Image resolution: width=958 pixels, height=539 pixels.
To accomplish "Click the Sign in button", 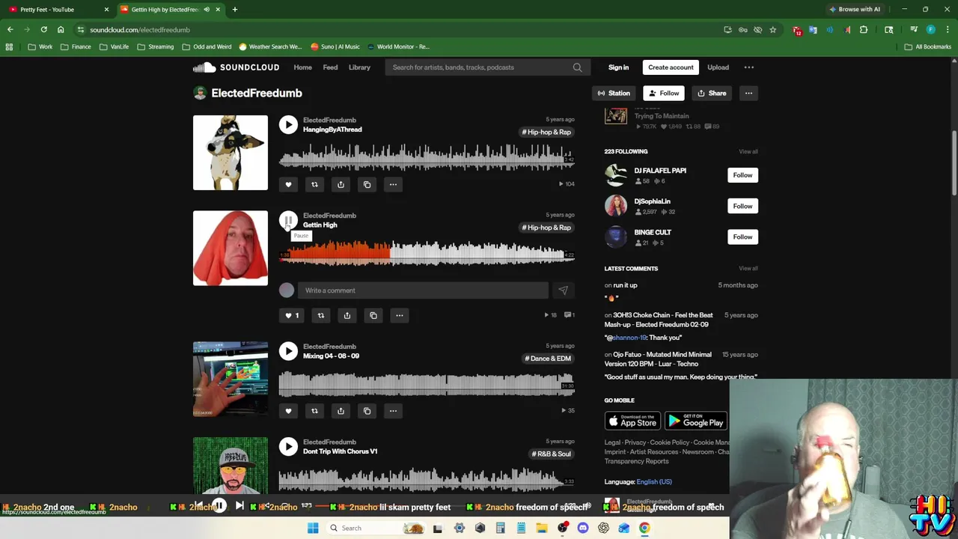I will pos(618,67).
